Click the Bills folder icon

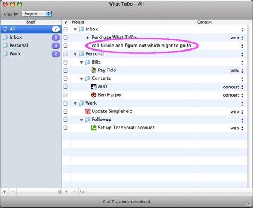tap(88, 62)
